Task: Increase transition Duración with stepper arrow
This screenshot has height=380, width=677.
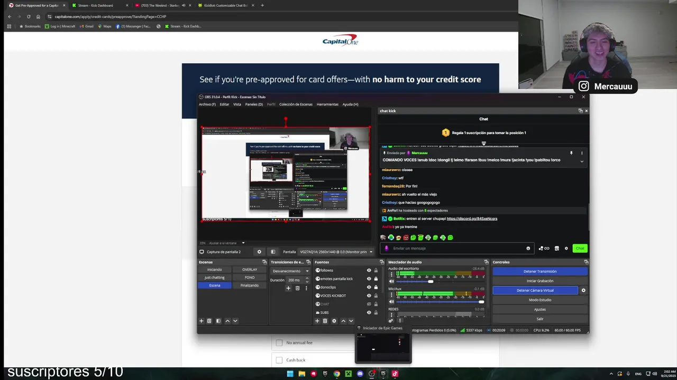Action: (307, 279)
